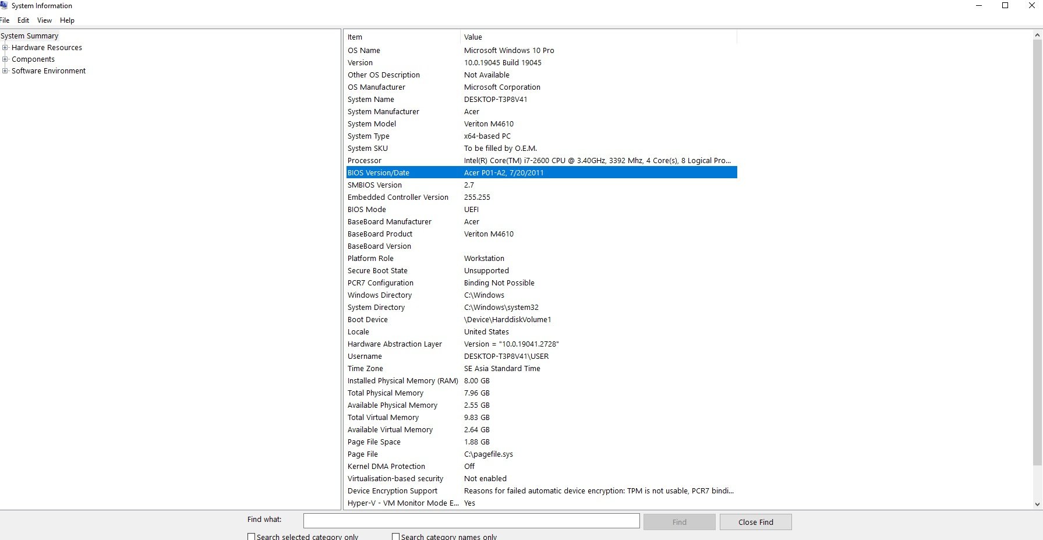Select the OS Manufacturer row
Image resolution: width=1043 pixels, height=540 pixels.
pyautogui.click(x=542, y=87)
